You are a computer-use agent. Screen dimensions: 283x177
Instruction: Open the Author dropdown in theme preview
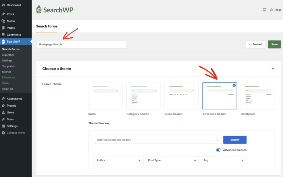click(x=118, y=160)
